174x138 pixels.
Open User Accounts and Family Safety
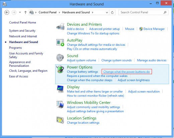(x=26, y=55)
